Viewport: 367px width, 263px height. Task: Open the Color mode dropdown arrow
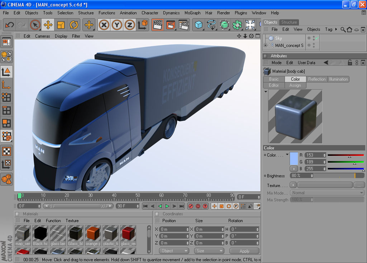[x=287, y=155]
